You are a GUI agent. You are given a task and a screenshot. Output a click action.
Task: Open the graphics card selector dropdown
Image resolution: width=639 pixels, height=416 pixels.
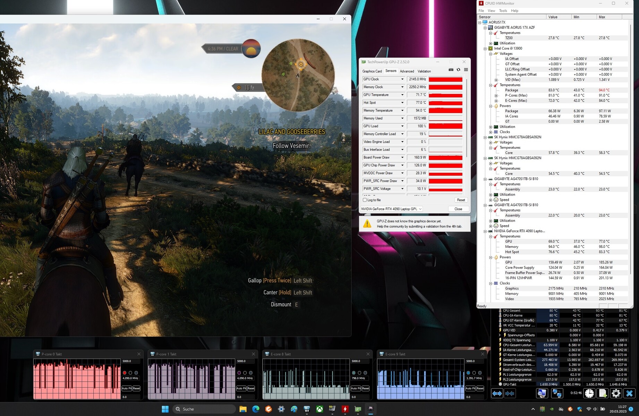tap(392, 209)
